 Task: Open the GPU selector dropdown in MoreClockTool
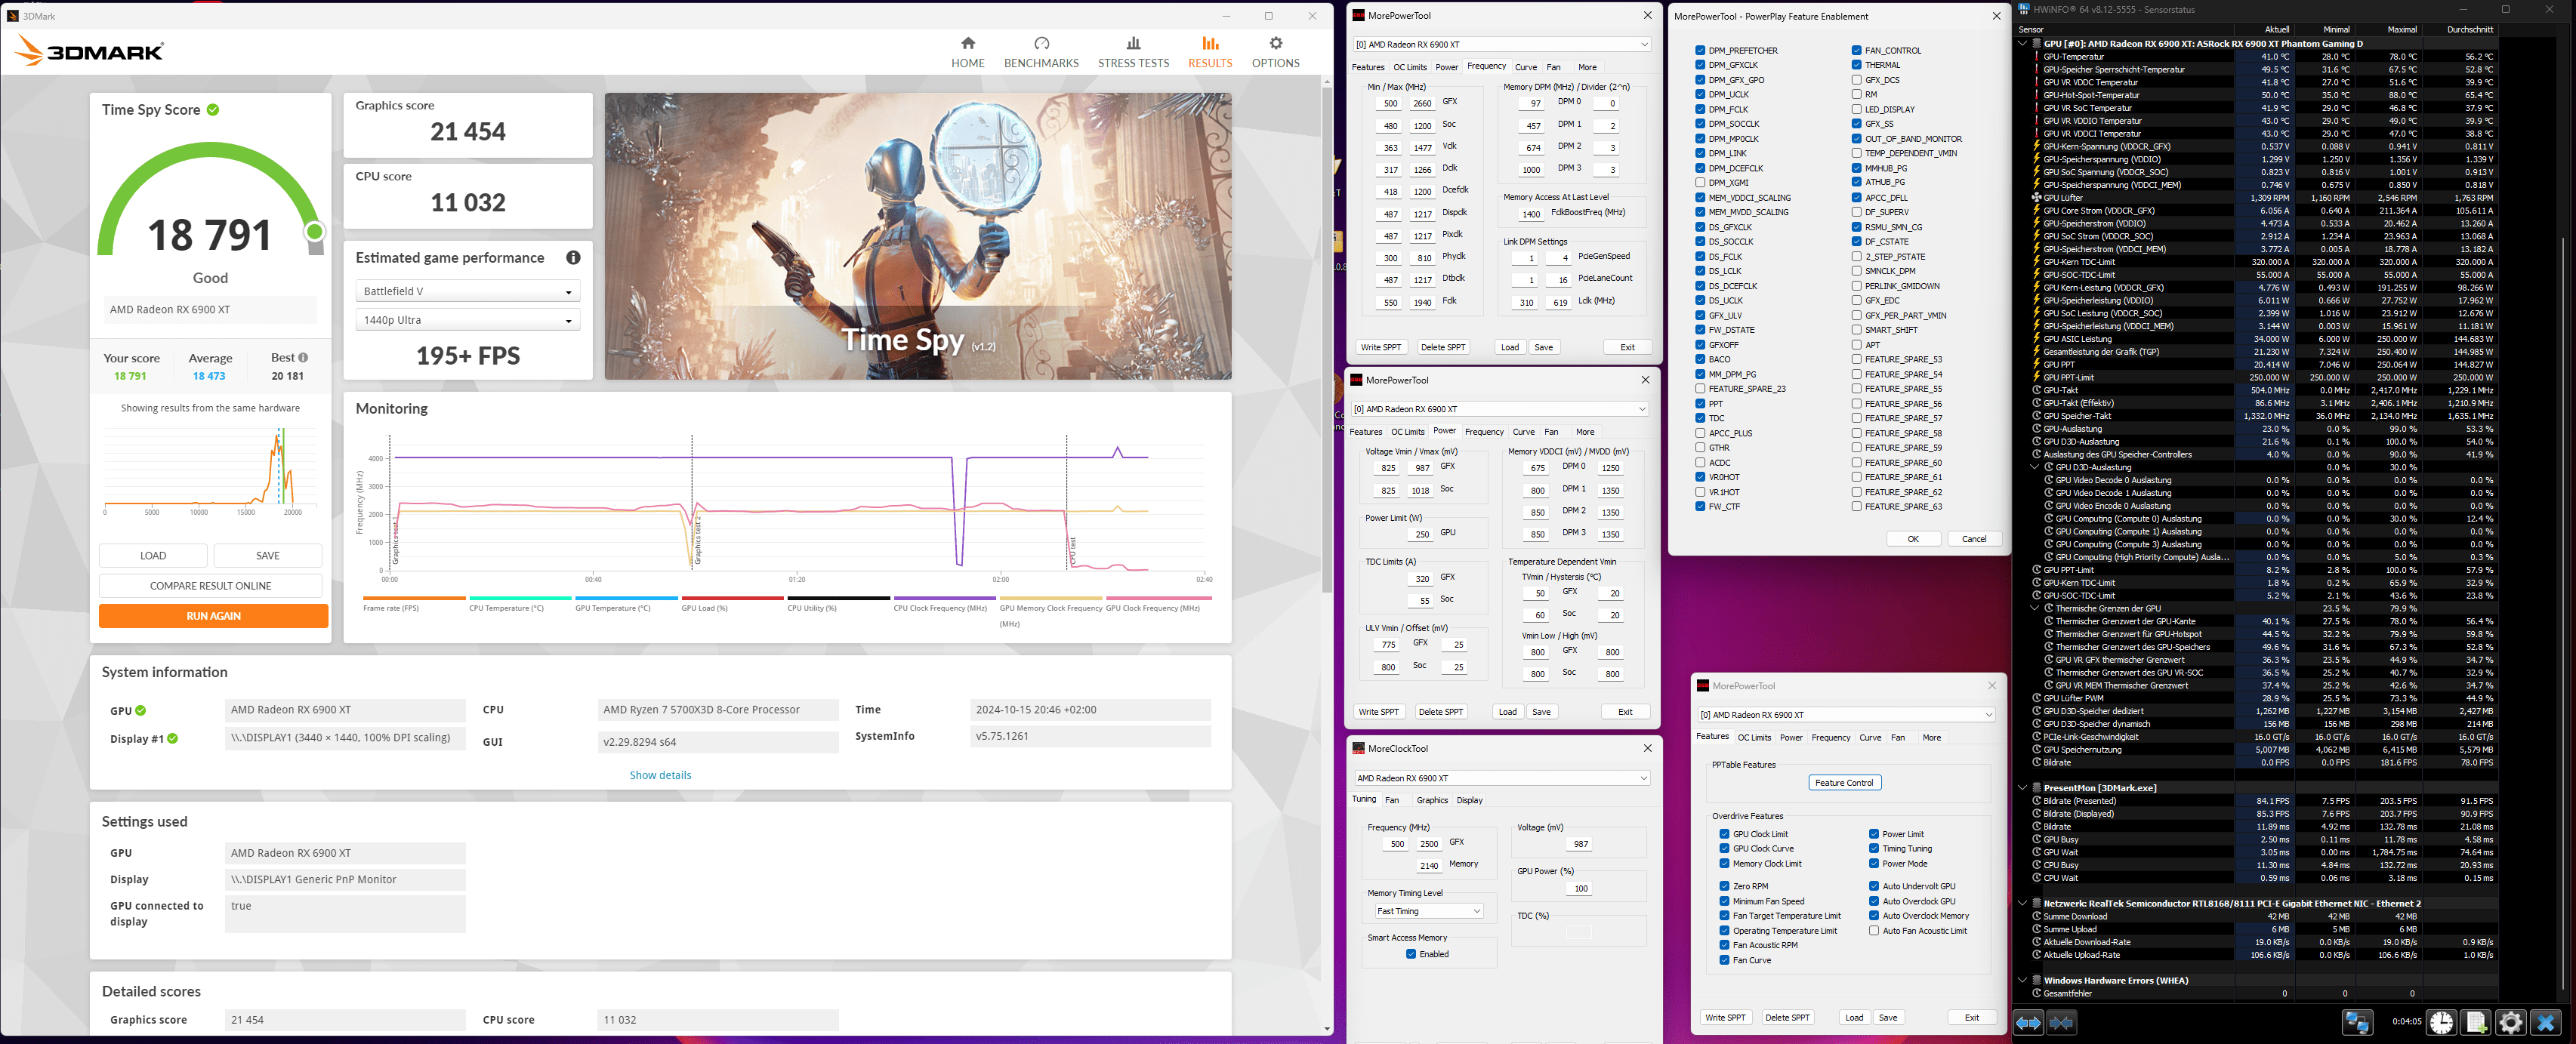click(x=1501, y=778)
